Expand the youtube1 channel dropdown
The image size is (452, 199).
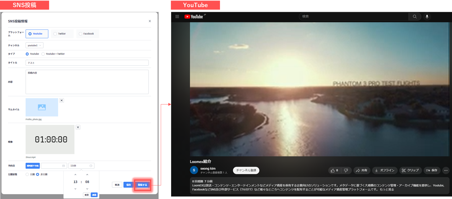pyautogui.click(x=34, y=46)
